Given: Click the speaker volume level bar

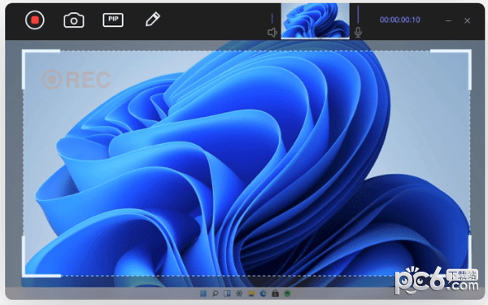Looking at the screenshot, I should tap(272, 19).
